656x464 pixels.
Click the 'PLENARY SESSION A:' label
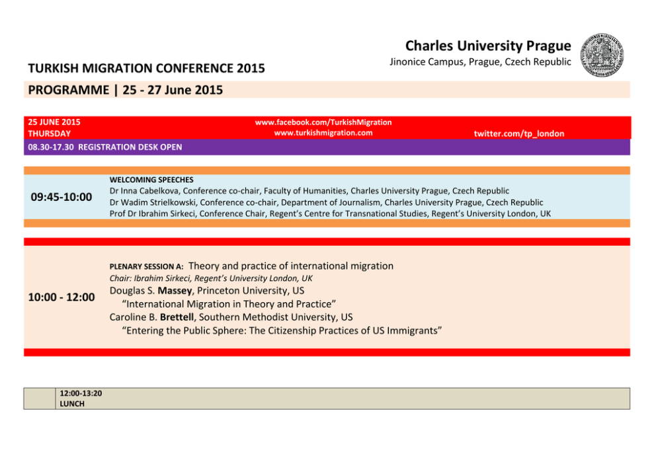tap(146, 266)
